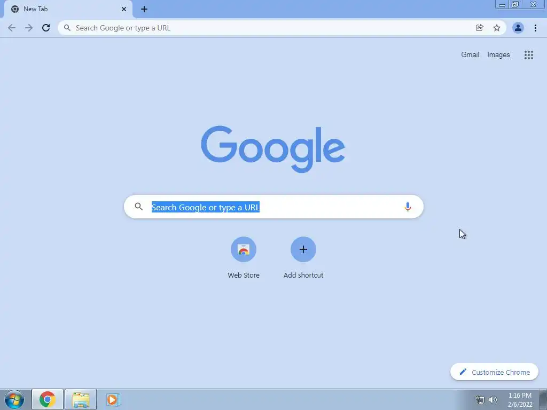Open the Windows Start menu

[14, 399]
